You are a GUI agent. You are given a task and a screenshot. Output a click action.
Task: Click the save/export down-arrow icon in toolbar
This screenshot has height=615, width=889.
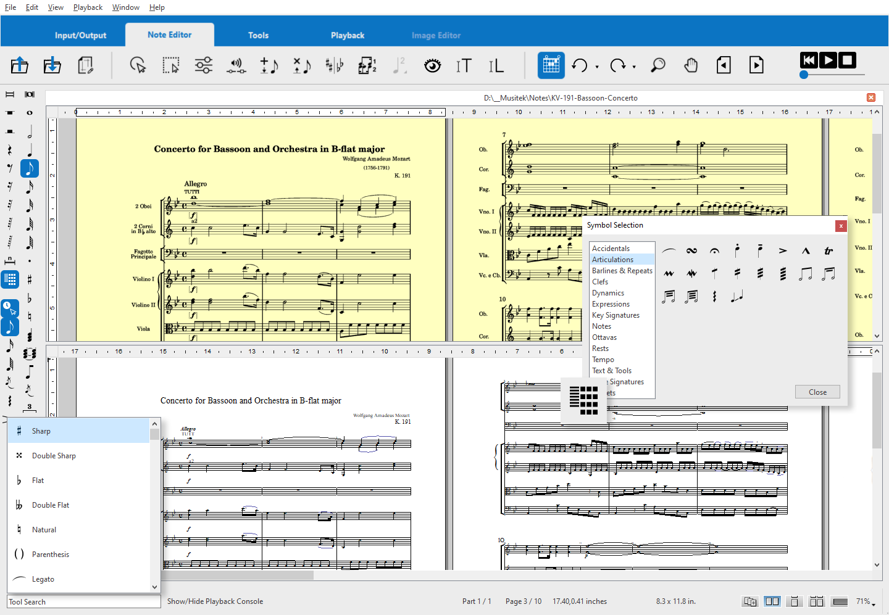point(52,65)
